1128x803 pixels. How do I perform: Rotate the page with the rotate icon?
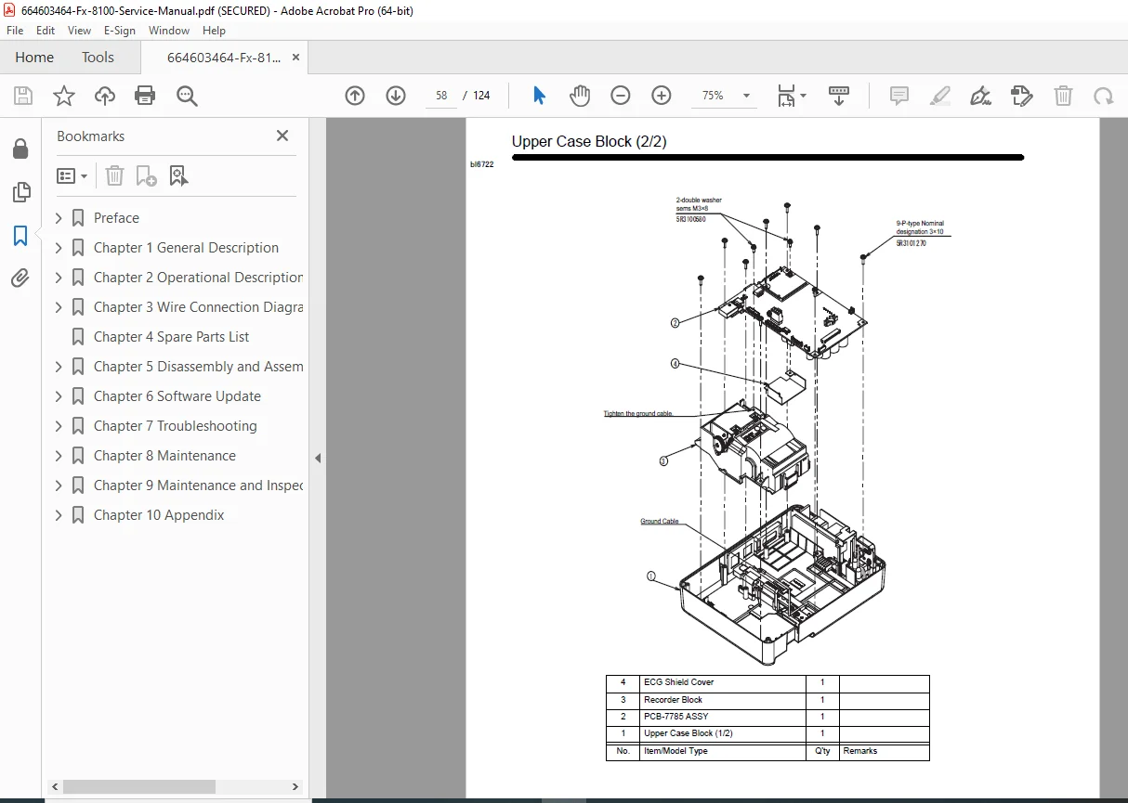(x=1103, y=96)
